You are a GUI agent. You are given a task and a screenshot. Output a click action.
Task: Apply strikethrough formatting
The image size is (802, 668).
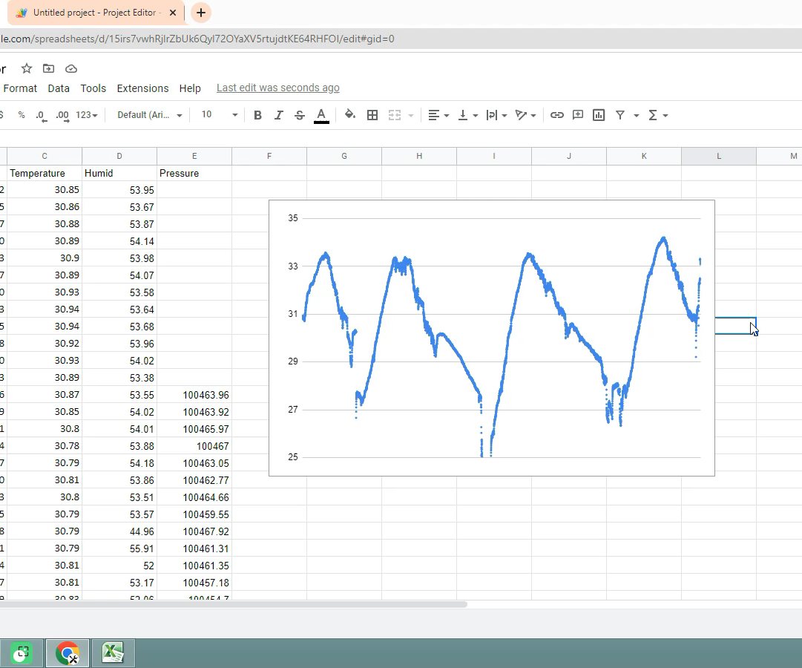299,115
